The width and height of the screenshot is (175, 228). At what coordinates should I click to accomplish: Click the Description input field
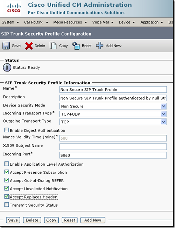tap(113, 98)
